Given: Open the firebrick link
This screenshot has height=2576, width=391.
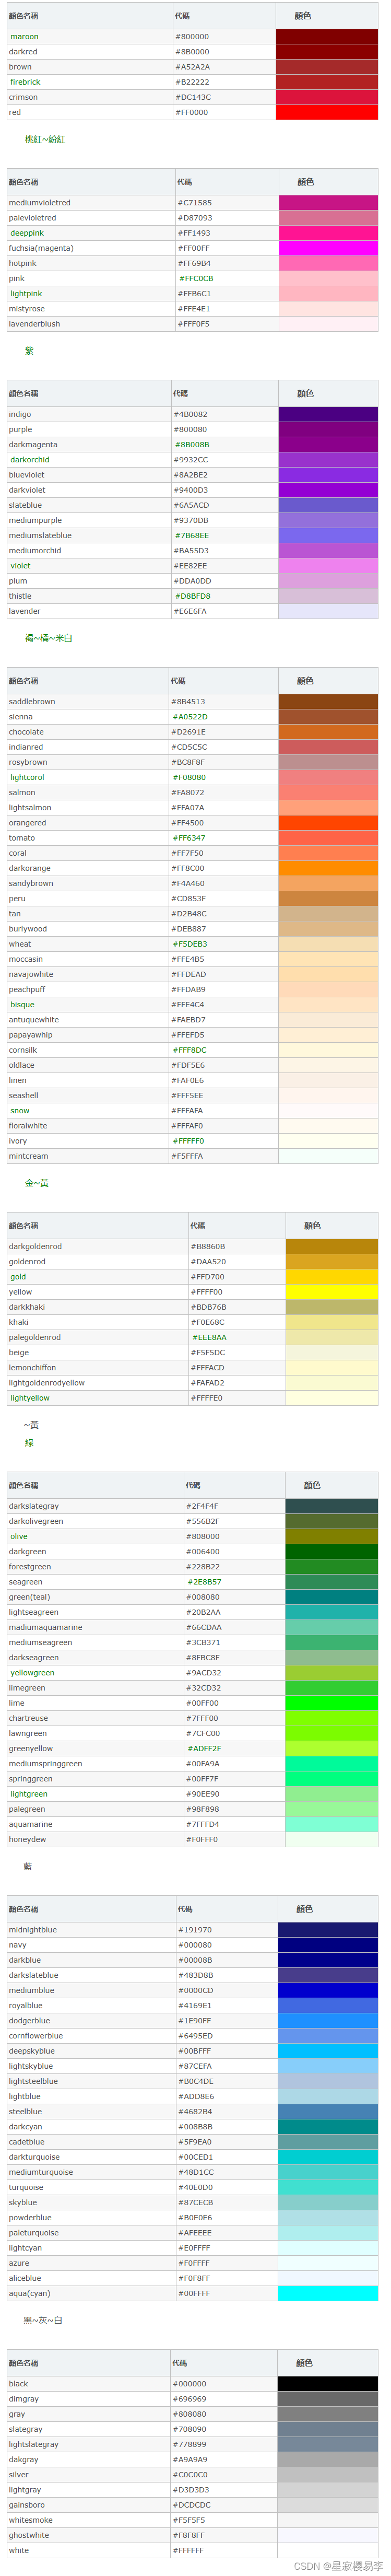Looking at the screenshot, I should pos(26,82).
